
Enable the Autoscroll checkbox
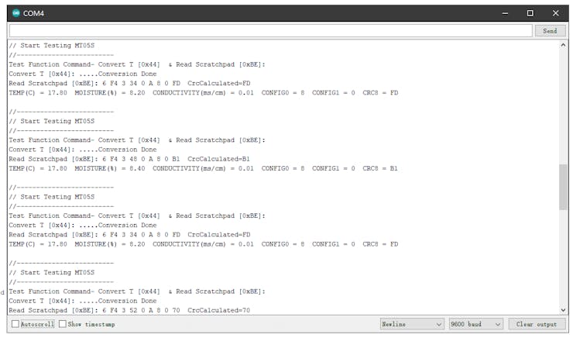[x=15, y=324]
